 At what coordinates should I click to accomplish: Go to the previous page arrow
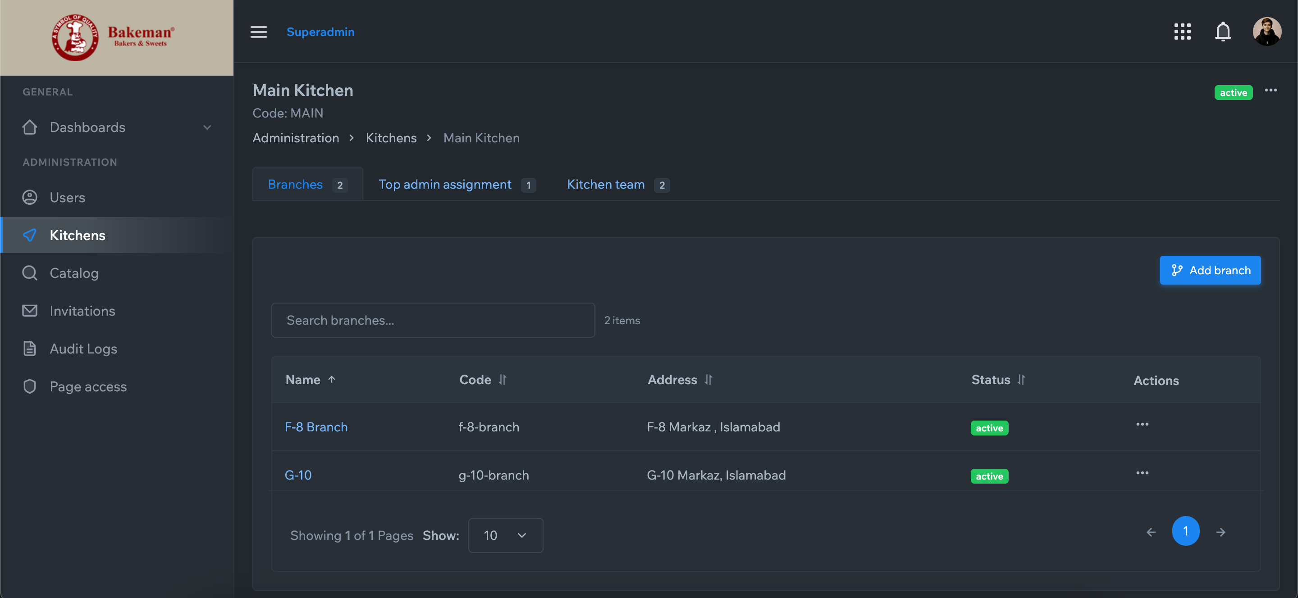[1151, 532]
